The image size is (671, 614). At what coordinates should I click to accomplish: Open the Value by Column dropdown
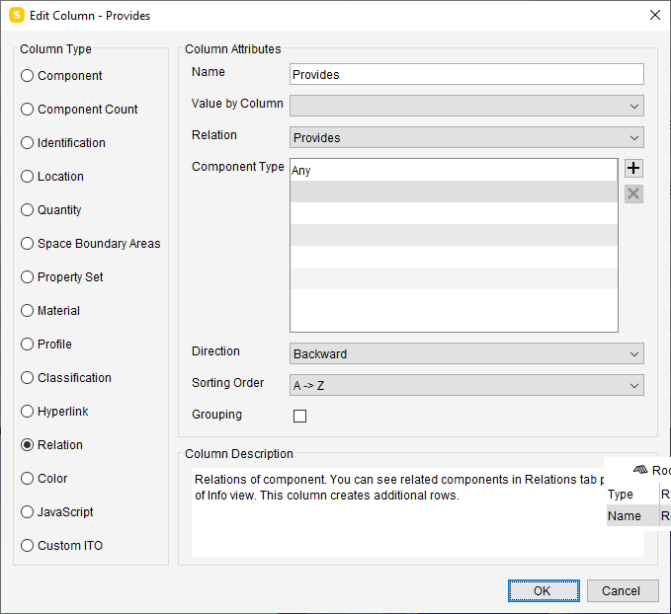coord(466,106)
